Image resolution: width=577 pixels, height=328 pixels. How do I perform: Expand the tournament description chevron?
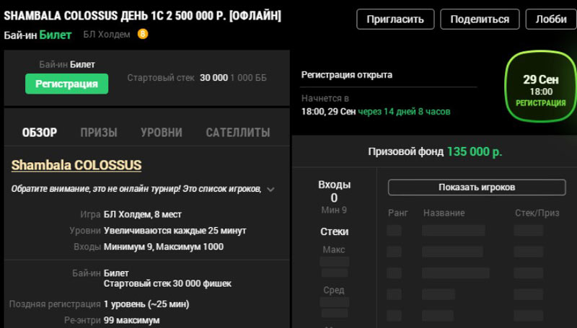tap(270, 189)
